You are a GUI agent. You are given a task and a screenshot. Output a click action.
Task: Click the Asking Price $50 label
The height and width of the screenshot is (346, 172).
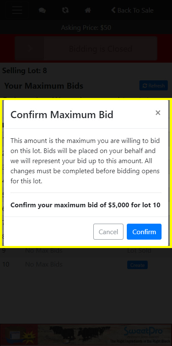[x=86, y=28]
